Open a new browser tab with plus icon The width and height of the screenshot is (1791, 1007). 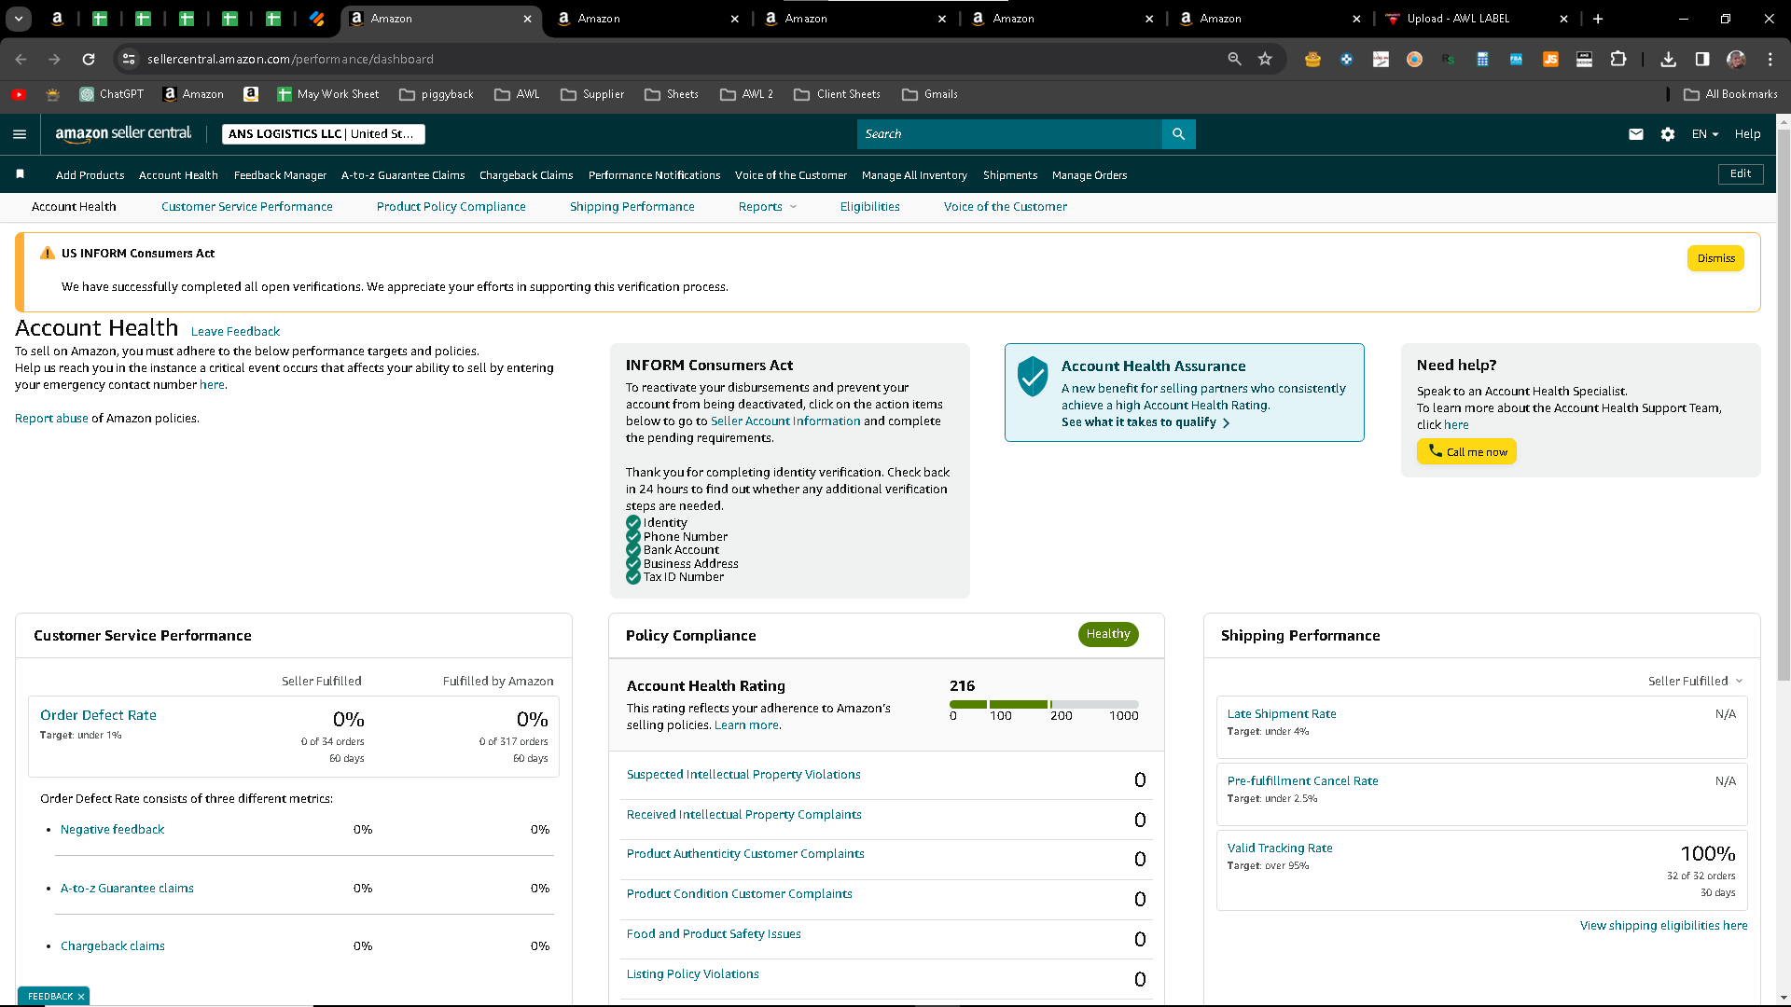pos(1598,19)
